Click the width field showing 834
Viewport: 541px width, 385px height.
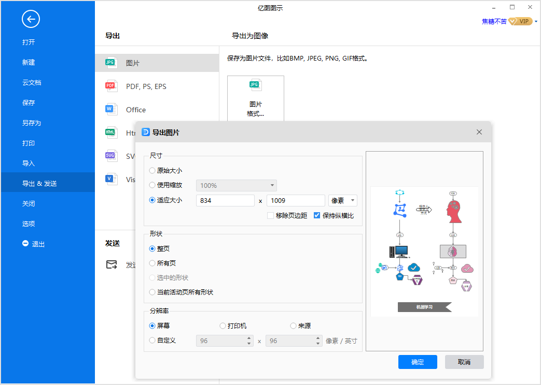(225, 200)
